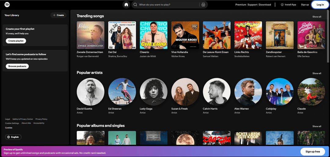Open the Legal footer link

point(8,119)
